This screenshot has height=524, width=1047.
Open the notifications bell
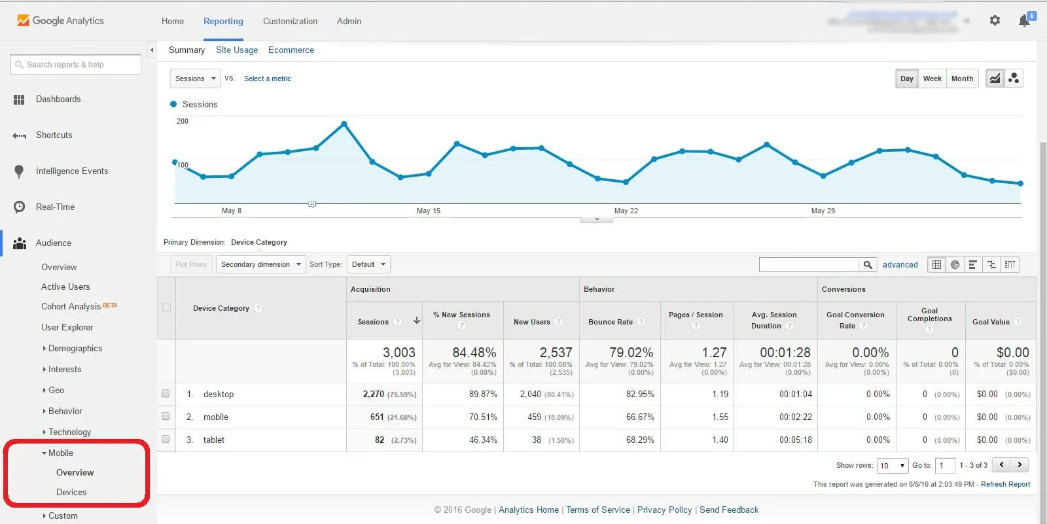pyautogui.click(x=1025, y=21)
